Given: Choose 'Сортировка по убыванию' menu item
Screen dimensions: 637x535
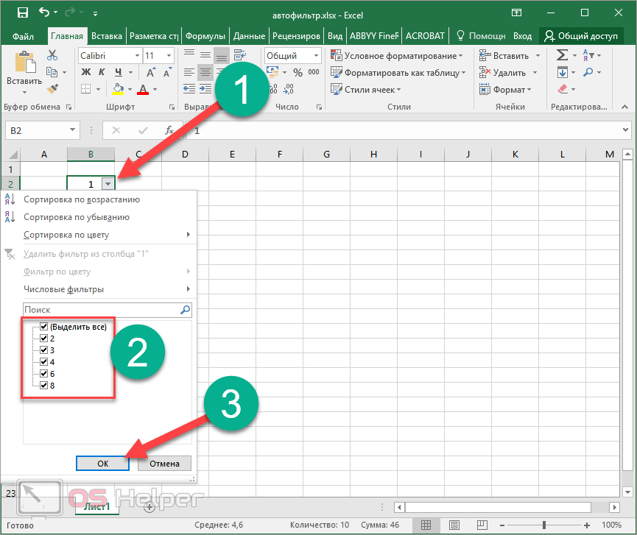Looking at the screenshot, I should pos(77,217).
